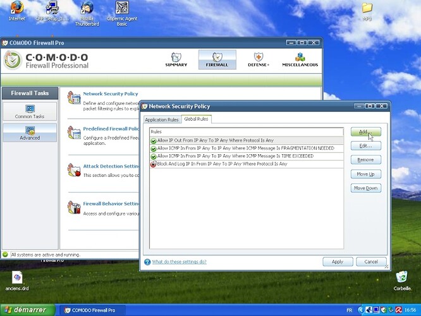Click COMODO Firewall Pro taskbar button
Viewport: 421px width, 316px height.
coord(92,310)
